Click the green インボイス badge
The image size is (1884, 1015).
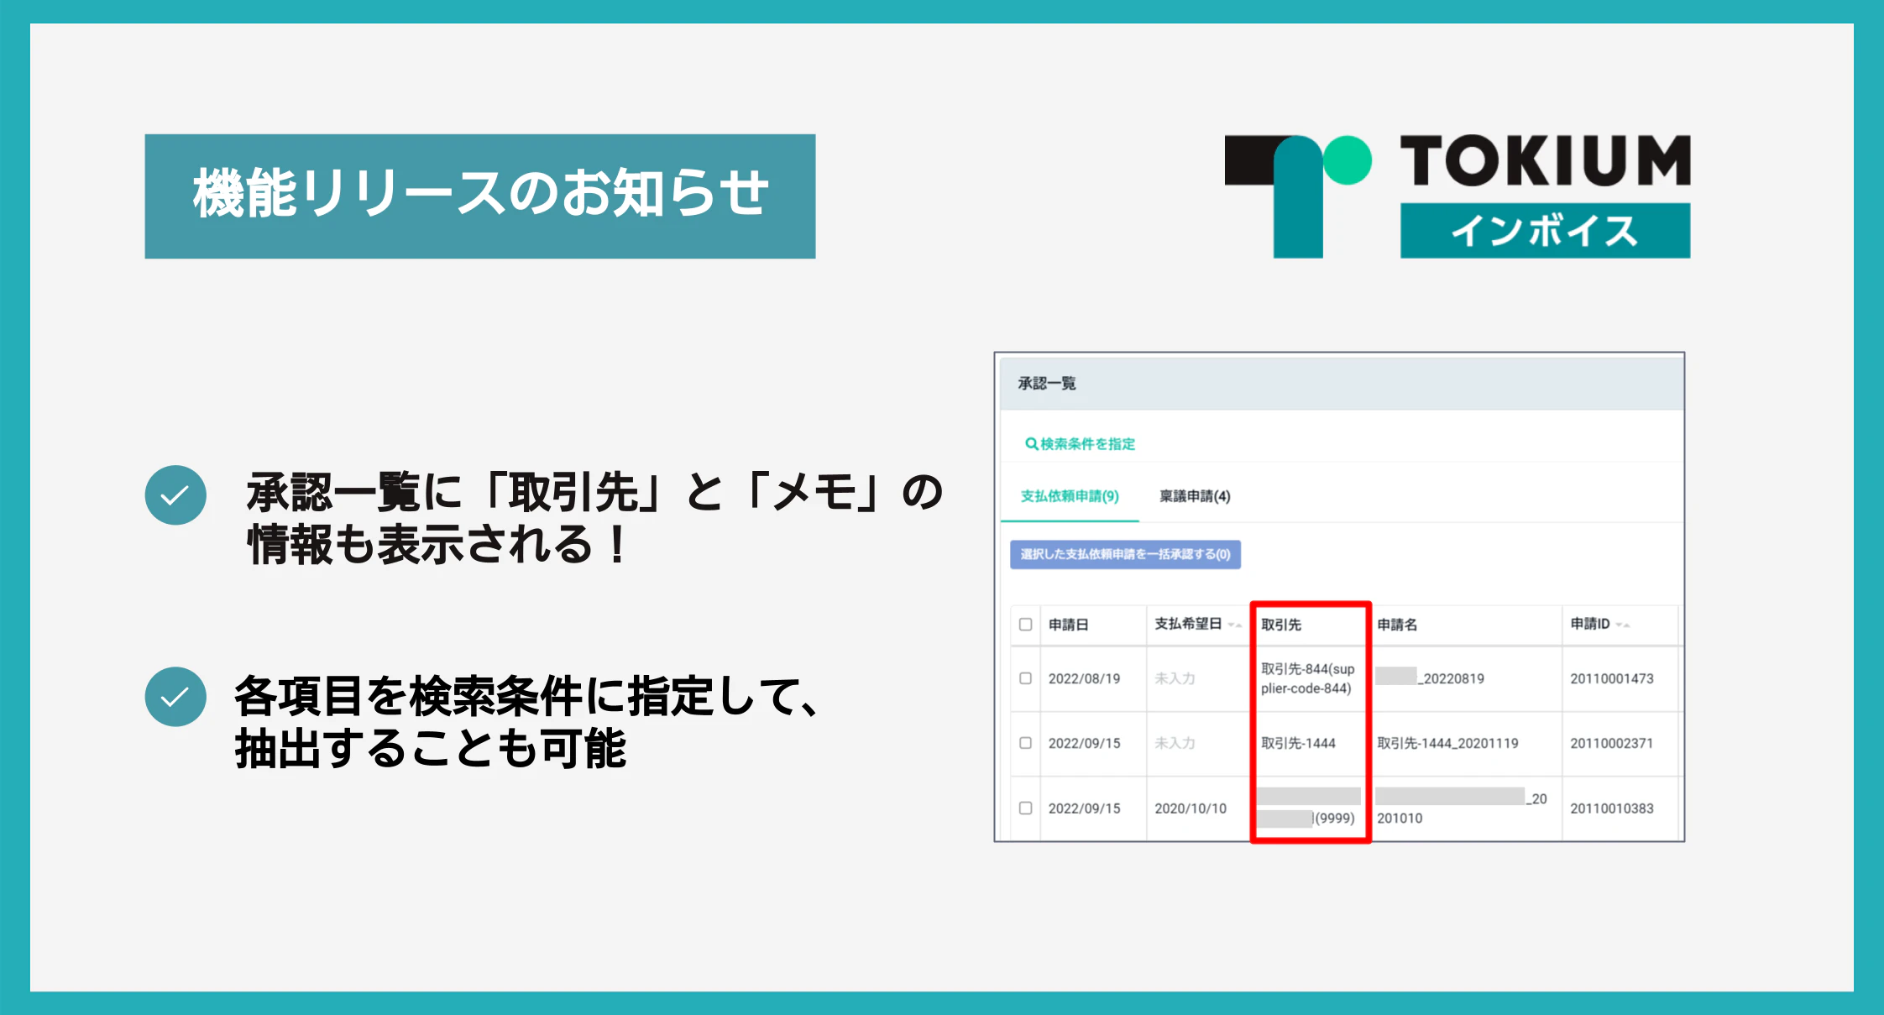coord(1544,231)
